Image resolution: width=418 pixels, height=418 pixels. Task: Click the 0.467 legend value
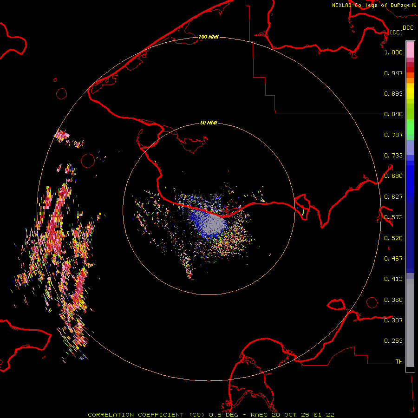tap(393, 259)
